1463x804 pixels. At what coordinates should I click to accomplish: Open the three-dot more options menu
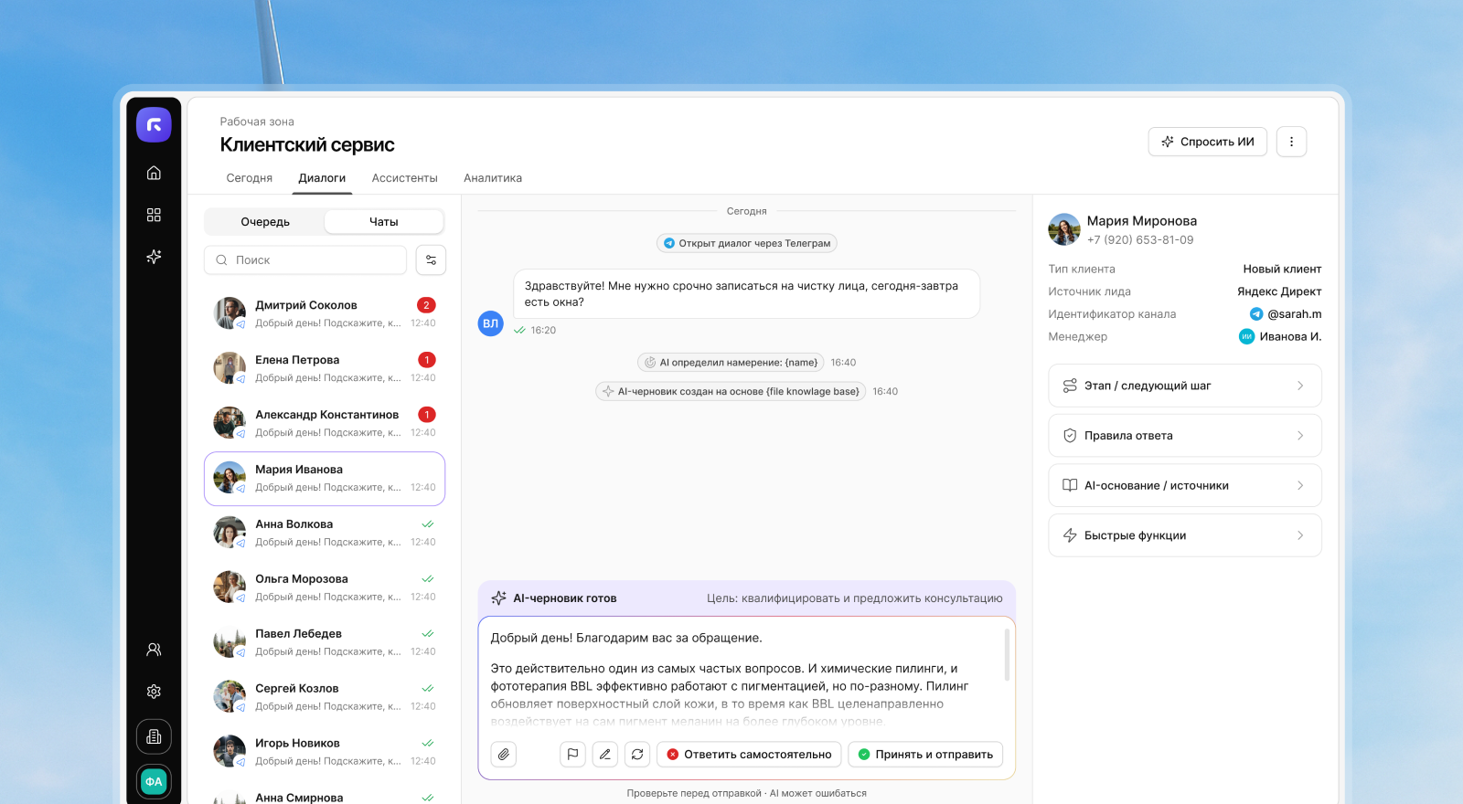pyautogui.click(x=1291, y=142)
